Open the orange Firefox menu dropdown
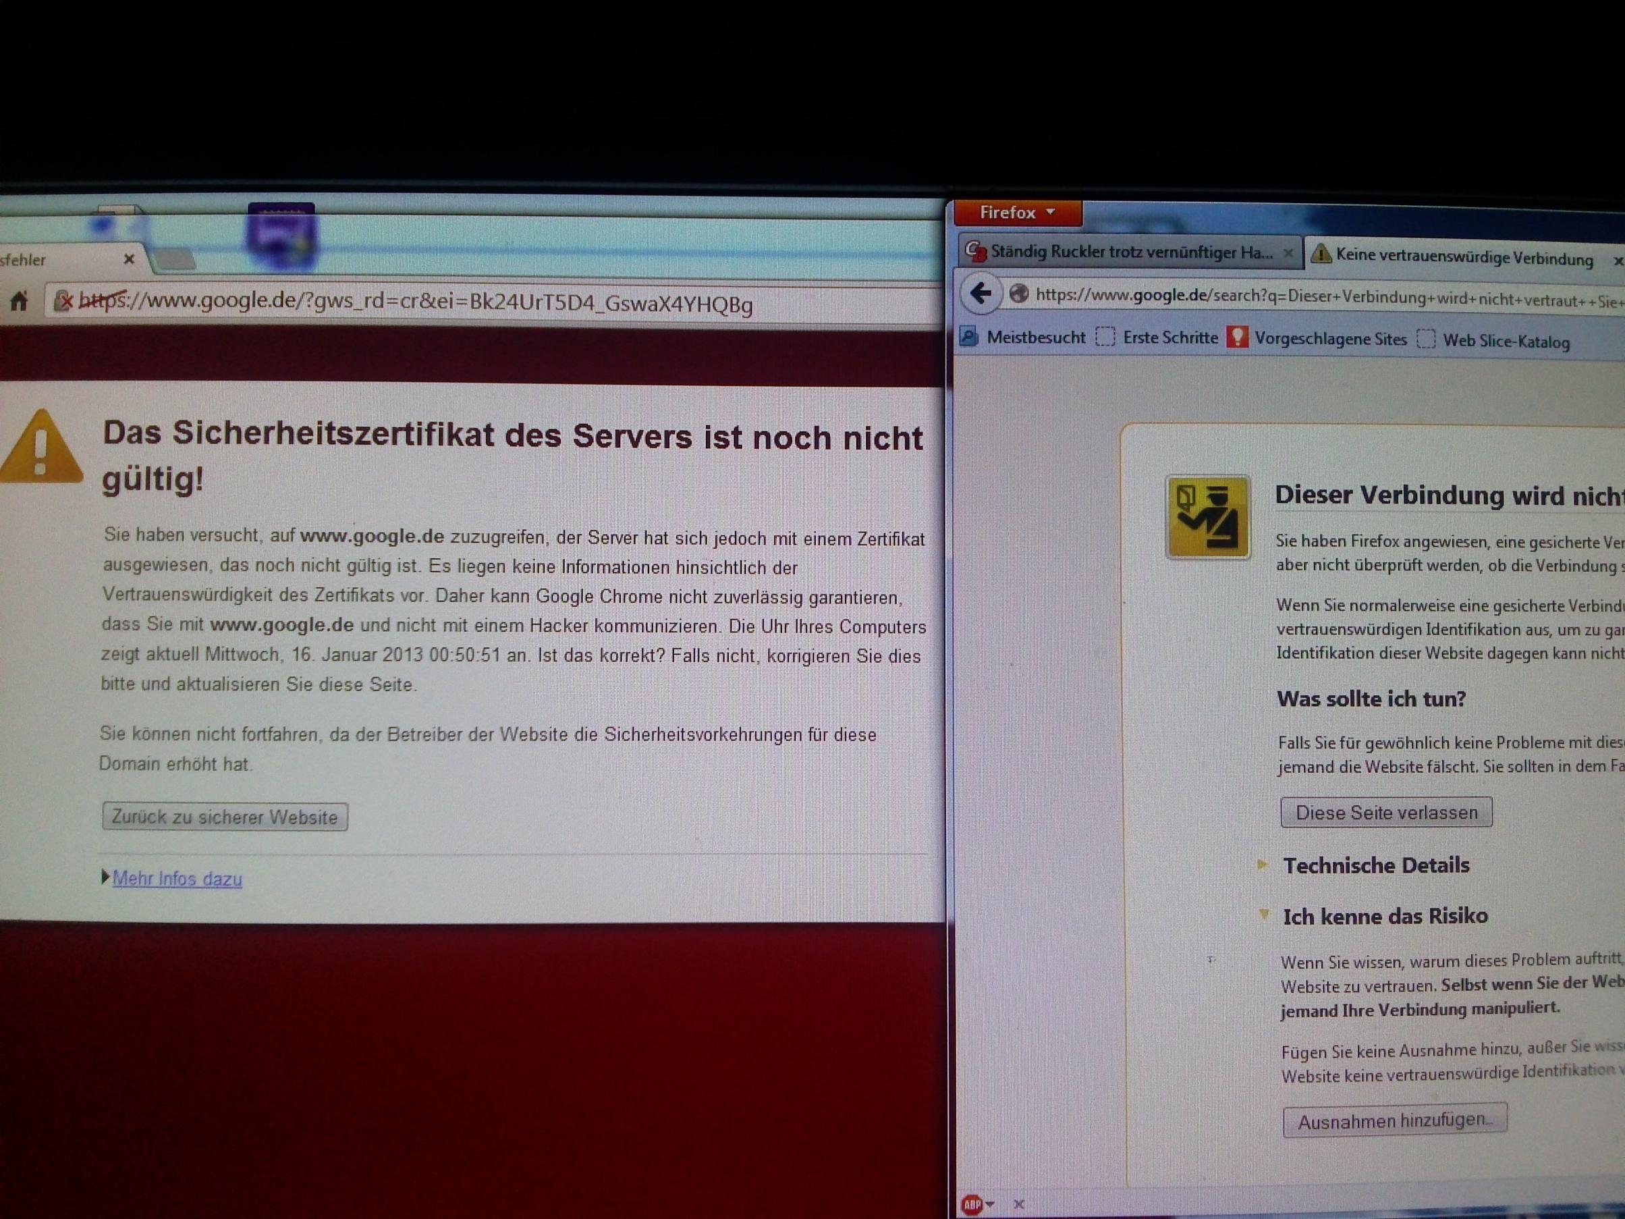Image resolution: width=1625 pixels, height=1219 pixels. (1017, 213)
